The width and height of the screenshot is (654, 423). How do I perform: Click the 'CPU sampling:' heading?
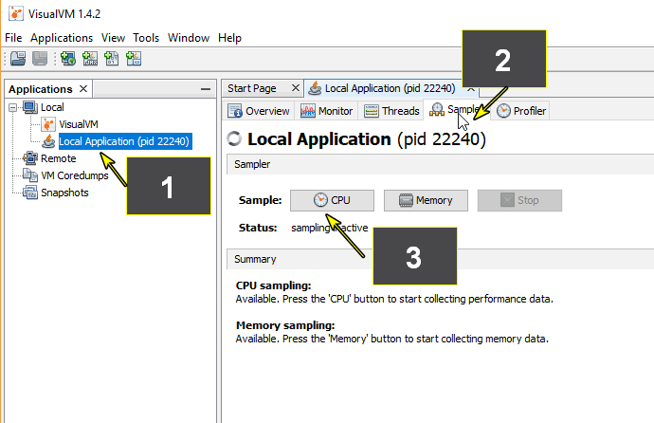click(274, 285)
